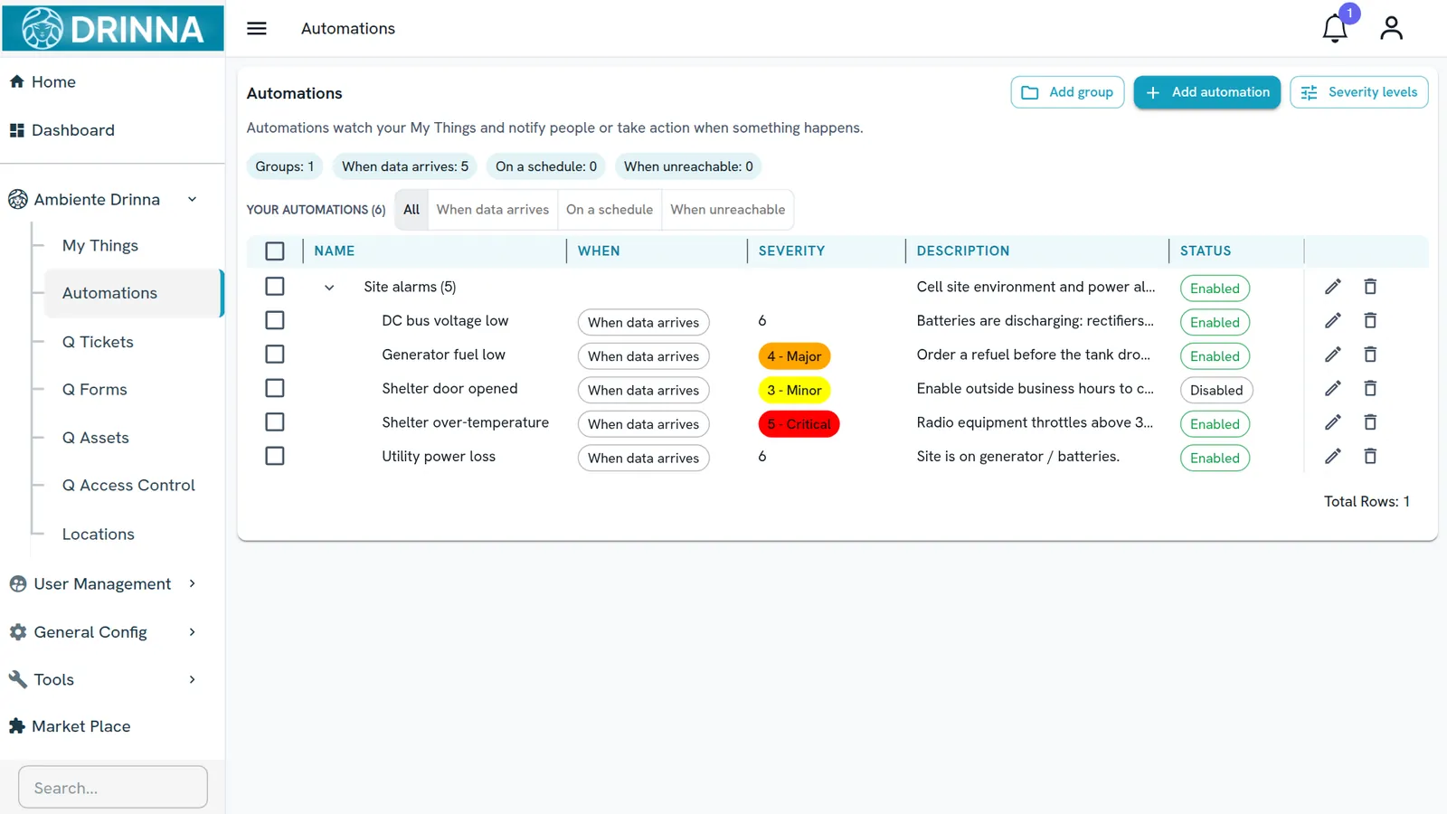Focus the sidebar Search field
The image size is (1447, 814).
click(x=113, y=787)
